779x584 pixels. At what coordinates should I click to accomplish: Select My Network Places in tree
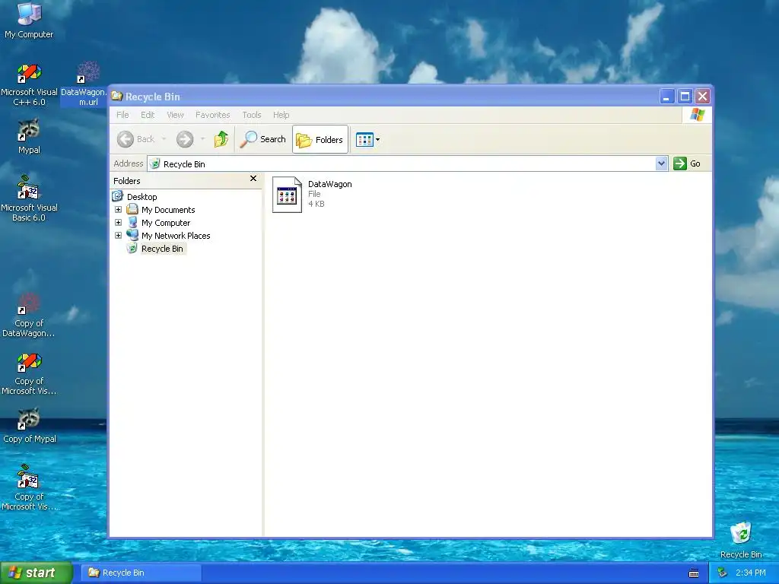[176, 236]
